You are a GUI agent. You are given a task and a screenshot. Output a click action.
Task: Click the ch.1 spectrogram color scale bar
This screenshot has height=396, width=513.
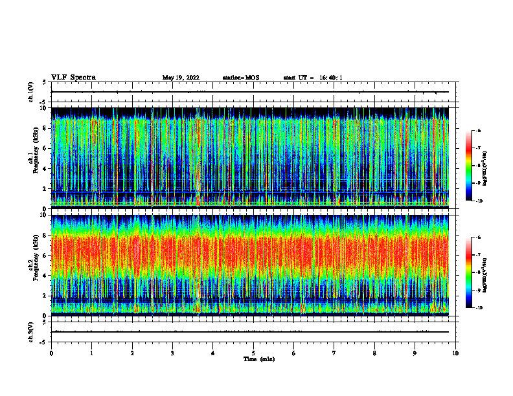point(468,166)
